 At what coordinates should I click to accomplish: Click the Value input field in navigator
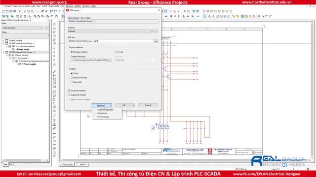(x=25, y=36)
